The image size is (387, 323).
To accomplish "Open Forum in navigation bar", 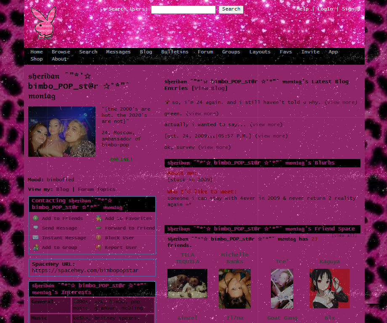I will coord(205,52).
